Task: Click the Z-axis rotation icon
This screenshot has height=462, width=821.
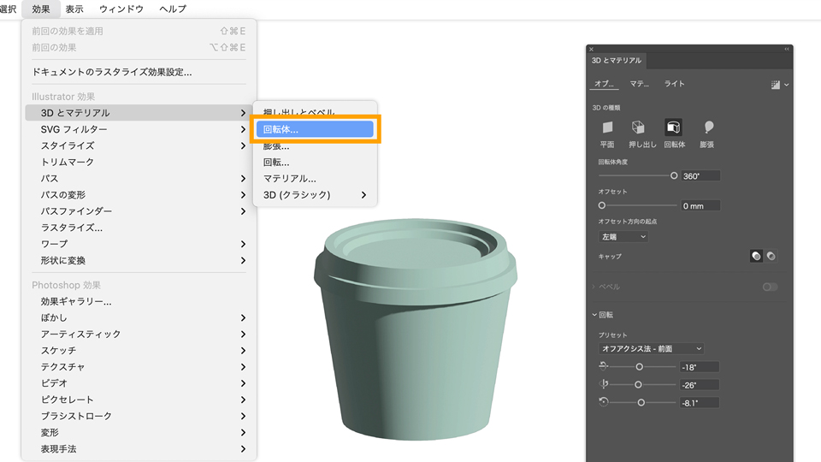Action: (604, 402)
